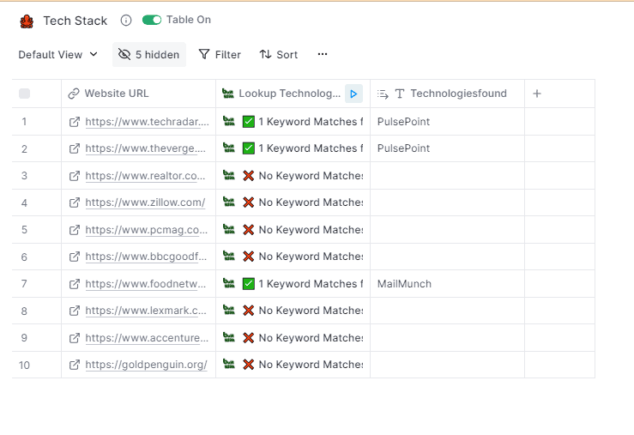Click green checkmark status in theverge row

pos(248,148)
